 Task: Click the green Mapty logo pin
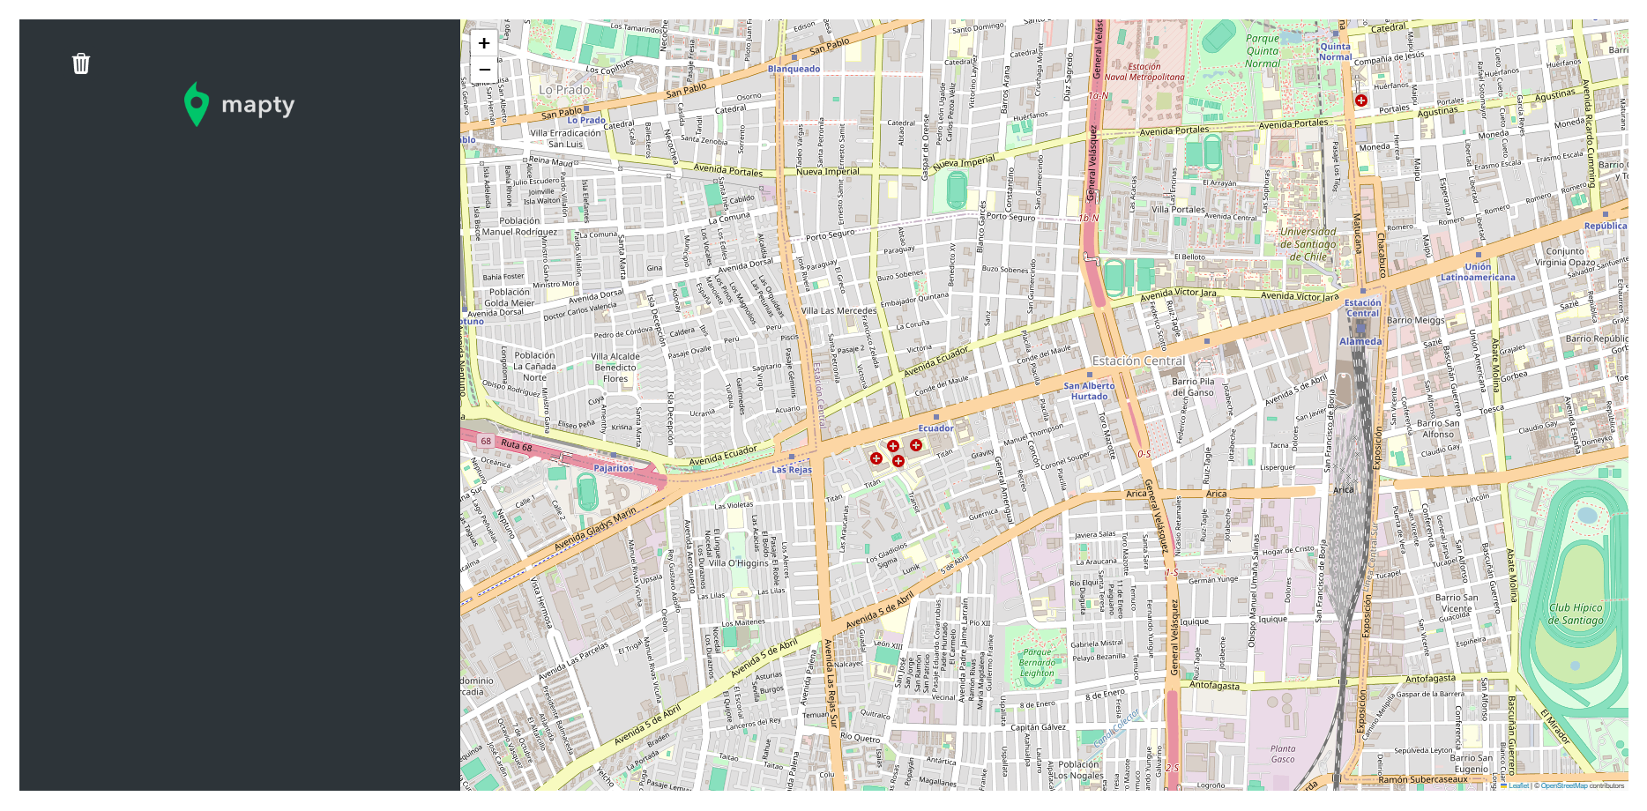(x=196, y=104)
